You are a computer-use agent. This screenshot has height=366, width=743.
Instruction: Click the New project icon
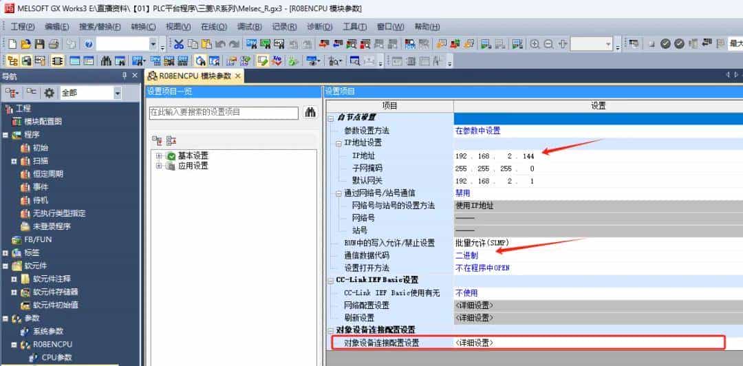coord(12,44)
